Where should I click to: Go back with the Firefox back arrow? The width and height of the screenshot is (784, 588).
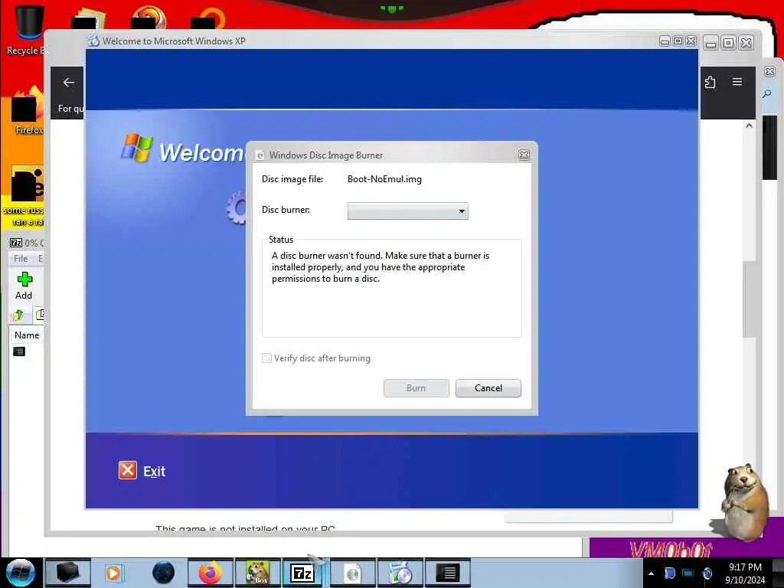click(x=69, y=83)
